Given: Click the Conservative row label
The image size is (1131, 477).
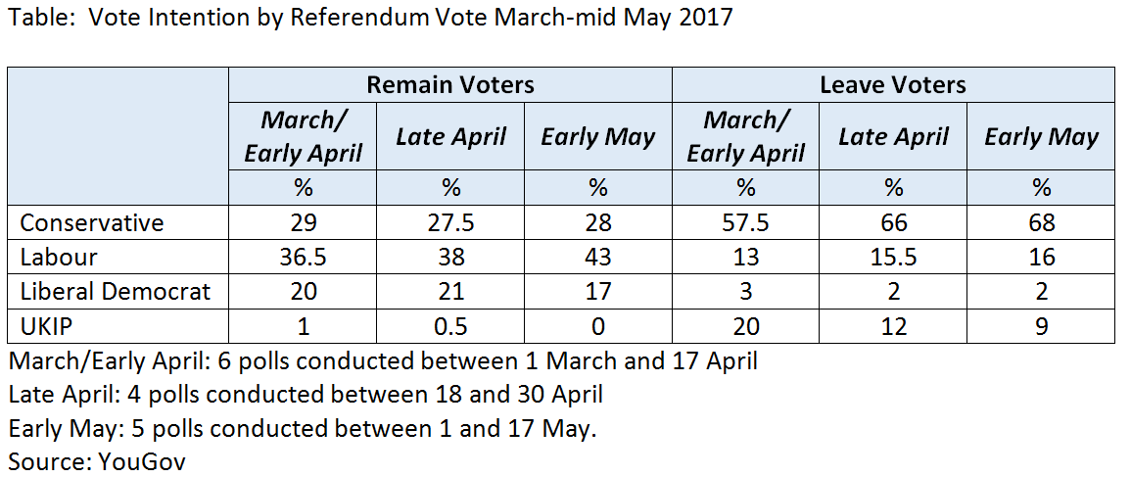Looking at the screenshot, I should (x=92, y=222).
